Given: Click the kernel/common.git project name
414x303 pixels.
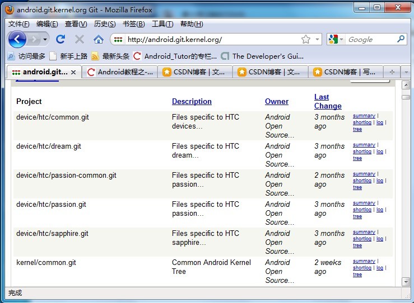Looking at the screenshot, I should point(46,262).
